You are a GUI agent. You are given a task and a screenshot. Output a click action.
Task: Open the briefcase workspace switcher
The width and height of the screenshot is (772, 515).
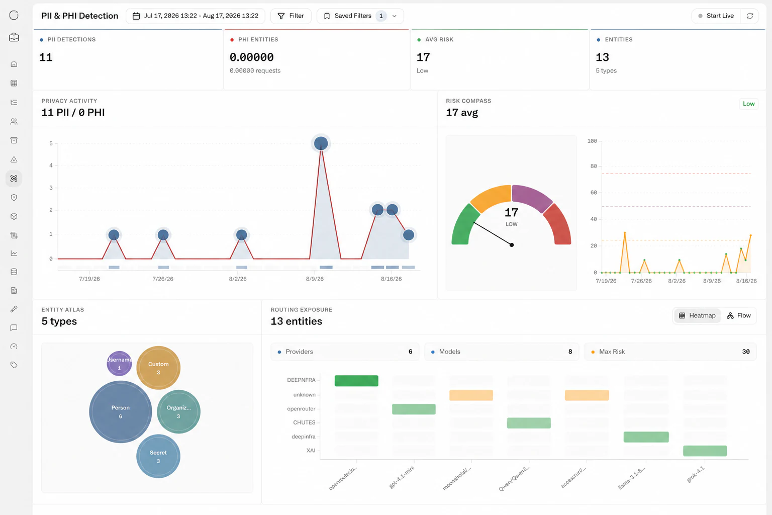[x=14, y=37]
